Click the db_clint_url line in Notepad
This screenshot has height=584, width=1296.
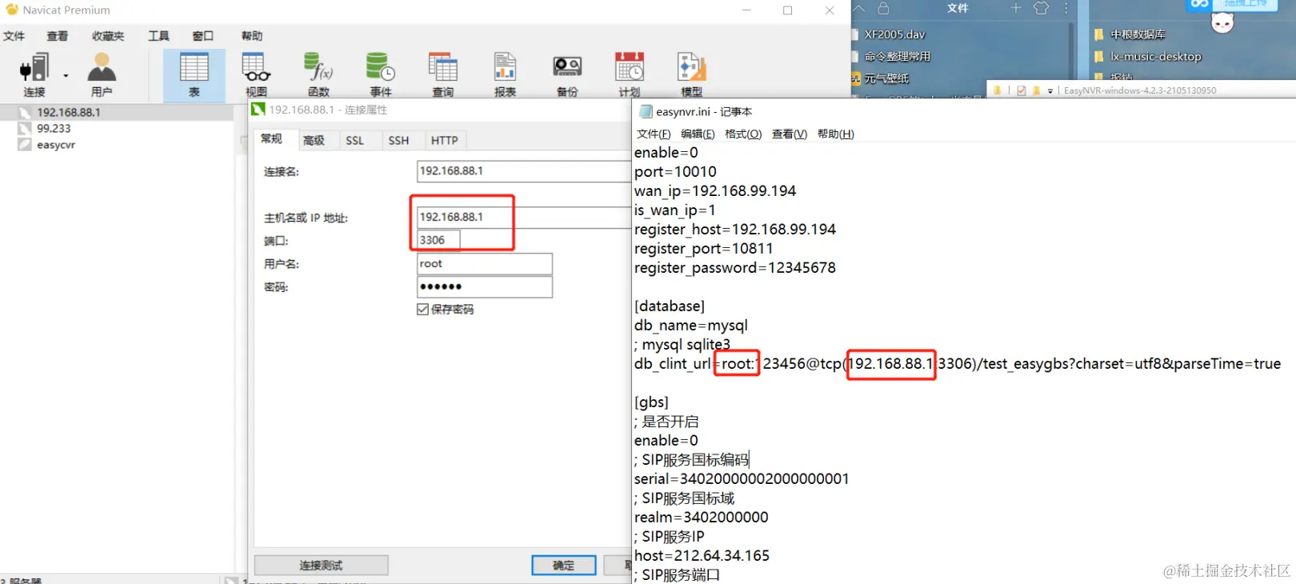pos(958,364)
